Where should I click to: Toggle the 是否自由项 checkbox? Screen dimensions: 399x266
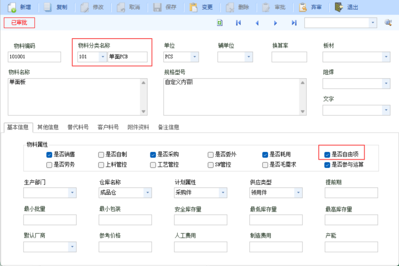(x=327, y=154)
